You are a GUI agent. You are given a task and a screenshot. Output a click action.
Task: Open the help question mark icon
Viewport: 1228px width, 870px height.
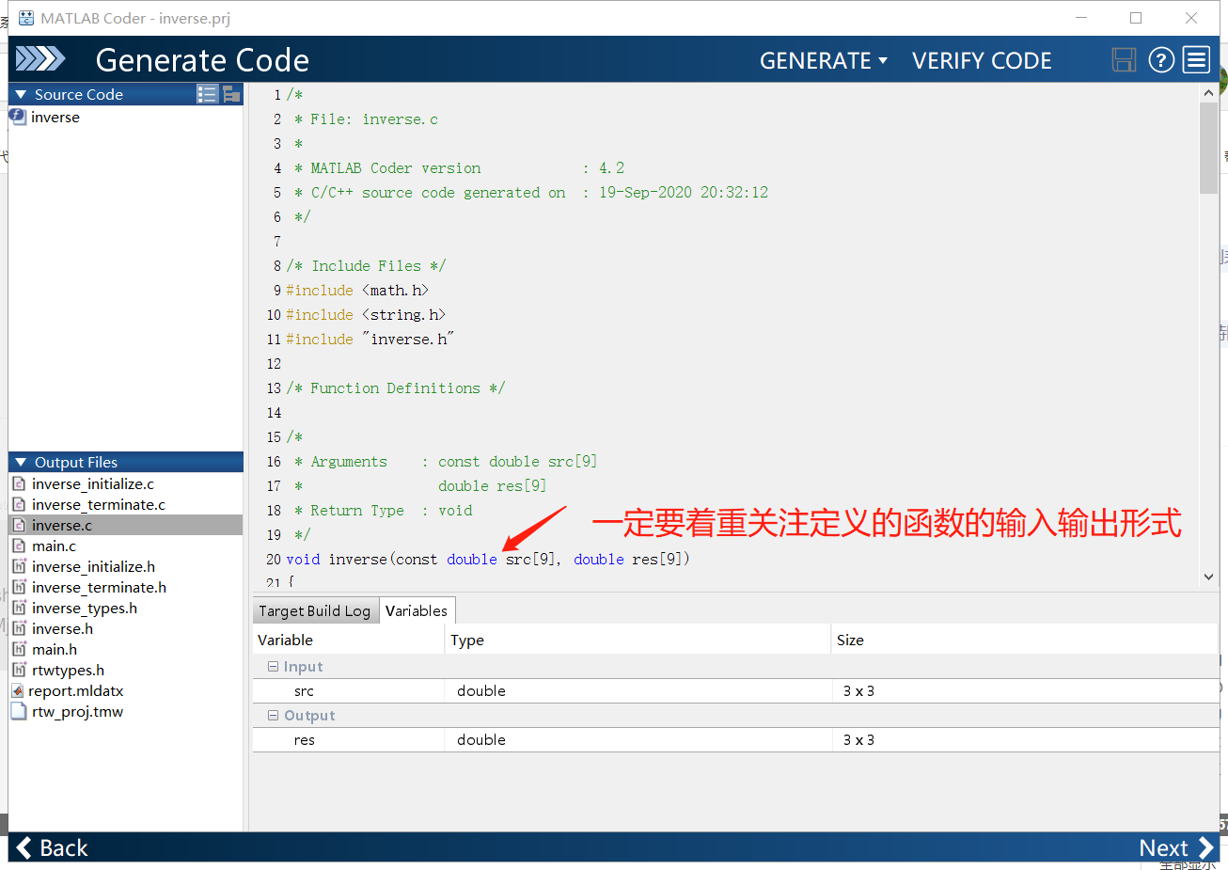click(x=1161, y=60)
